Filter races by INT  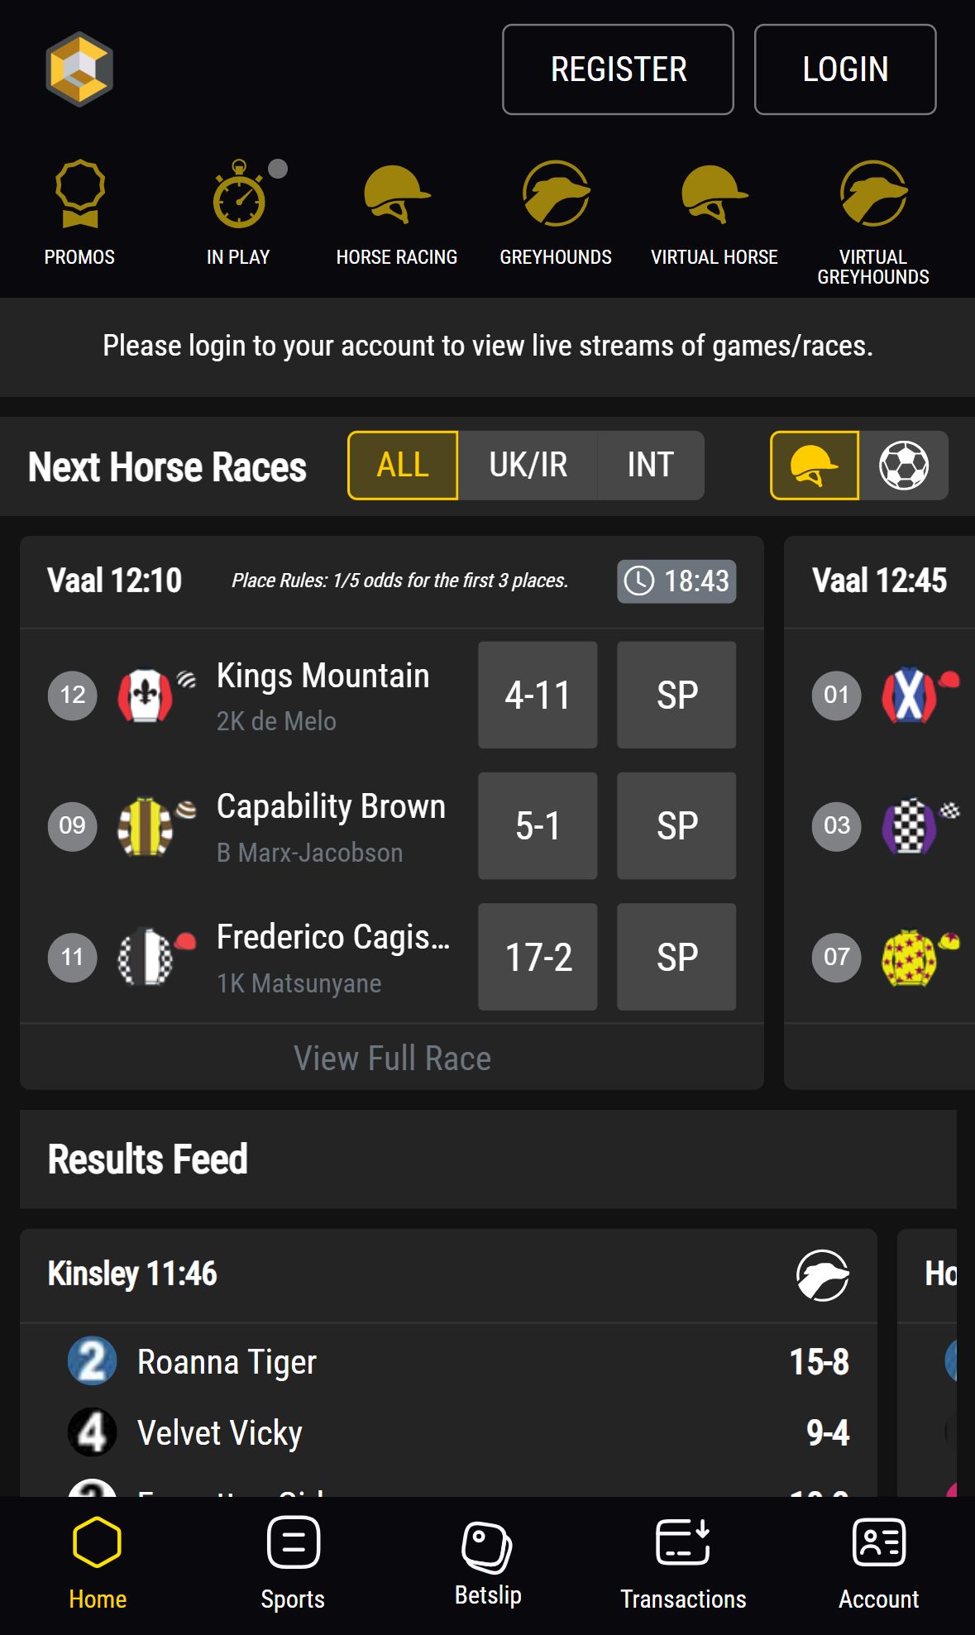click(x=651, y=466)
